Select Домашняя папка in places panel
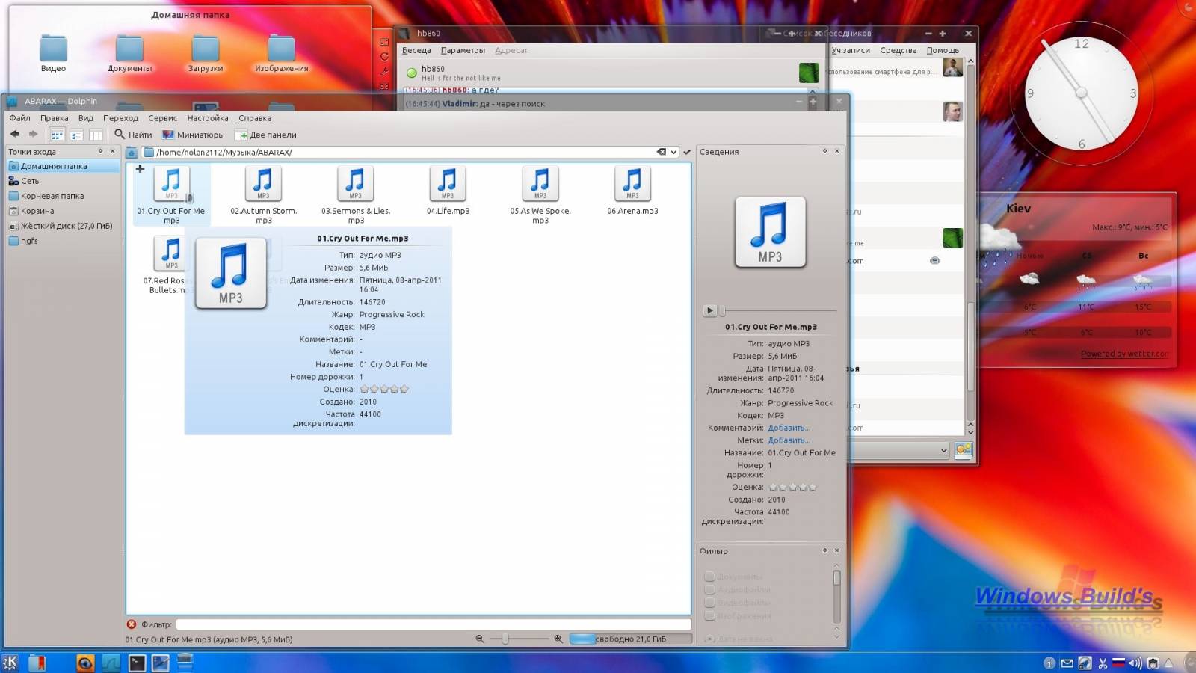1196x673 pixels. pyautogui.click(x=63, y=166)
